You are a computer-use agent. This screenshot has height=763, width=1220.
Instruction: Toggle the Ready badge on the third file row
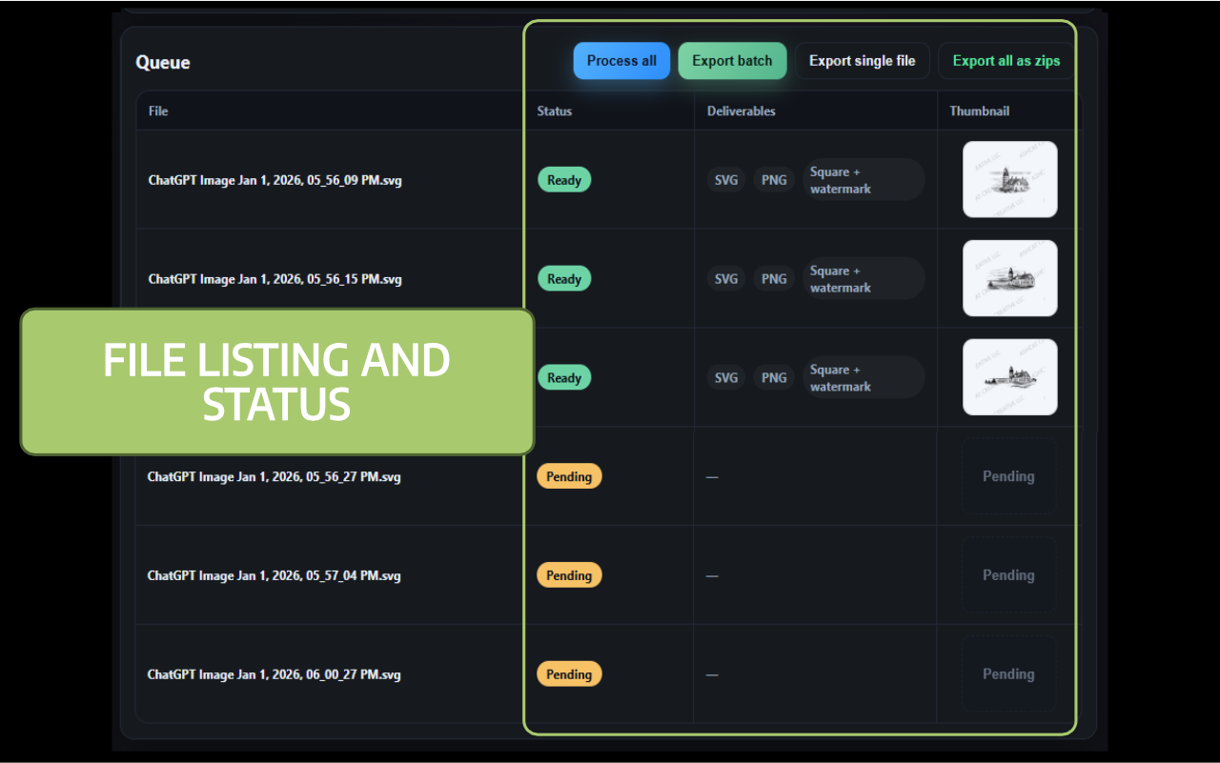click(x=564, y=377)
